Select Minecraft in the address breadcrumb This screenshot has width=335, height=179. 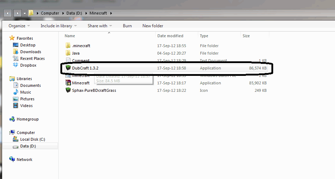[x=98, y=13]
